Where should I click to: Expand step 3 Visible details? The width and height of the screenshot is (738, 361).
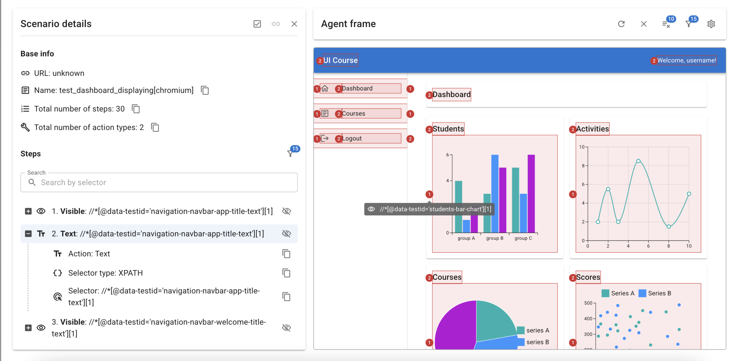coord(28,328)
